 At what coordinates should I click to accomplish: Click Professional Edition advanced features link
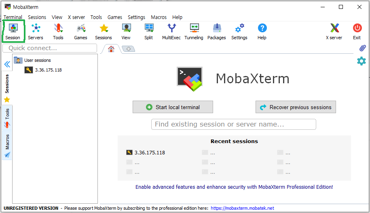(234, 187)
